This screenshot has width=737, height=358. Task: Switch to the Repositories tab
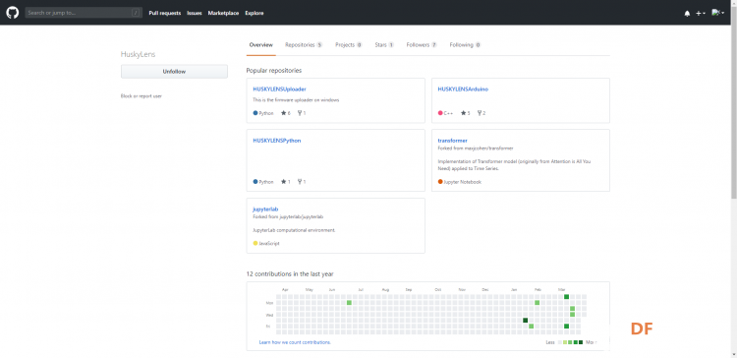[304, 45]
